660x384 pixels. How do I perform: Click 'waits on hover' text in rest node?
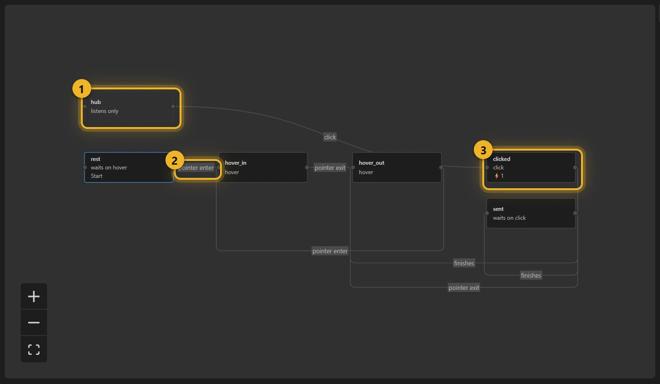point(109,168)
